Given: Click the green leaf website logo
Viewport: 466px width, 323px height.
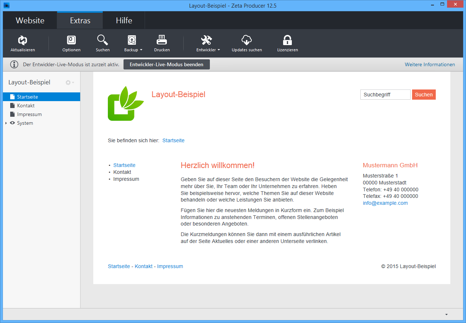Looking at the screenshot, I should 126,103.
